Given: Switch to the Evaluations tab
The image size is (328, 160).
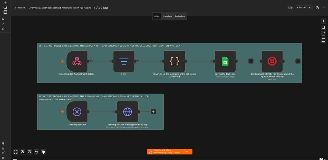Looking at the screenshot, I should [180, 16].
